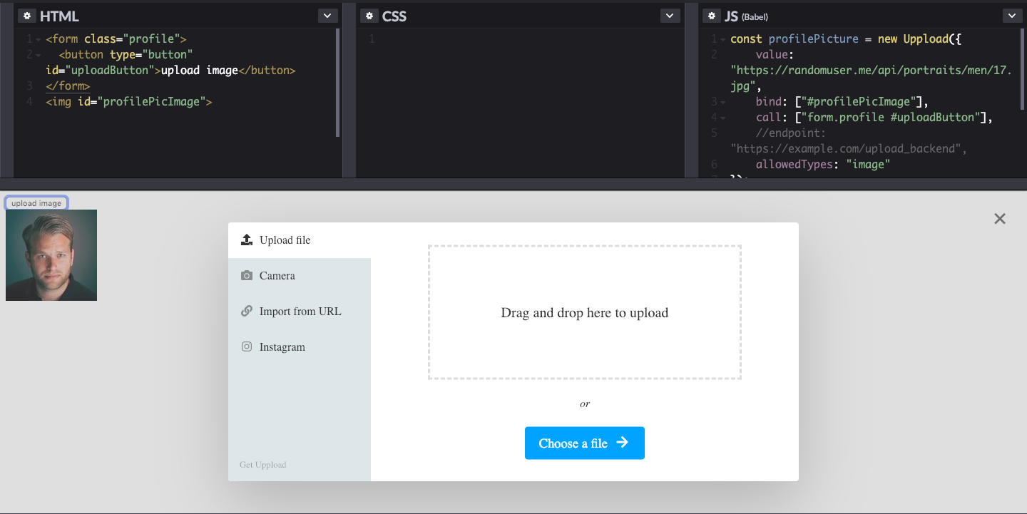Open the CSS panel dropdown menu
Image resolution: width=1027 pixels, height=514 pixels.
(x=669, y=15)
